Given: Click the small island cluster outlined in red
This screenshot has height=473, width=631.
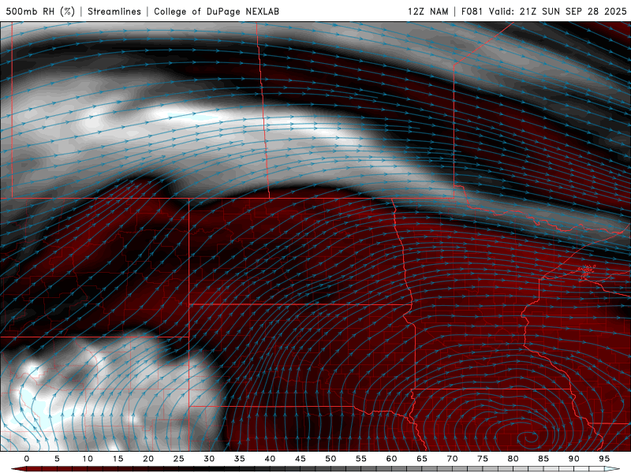Looking at the screenshot, I should [587, 272].
